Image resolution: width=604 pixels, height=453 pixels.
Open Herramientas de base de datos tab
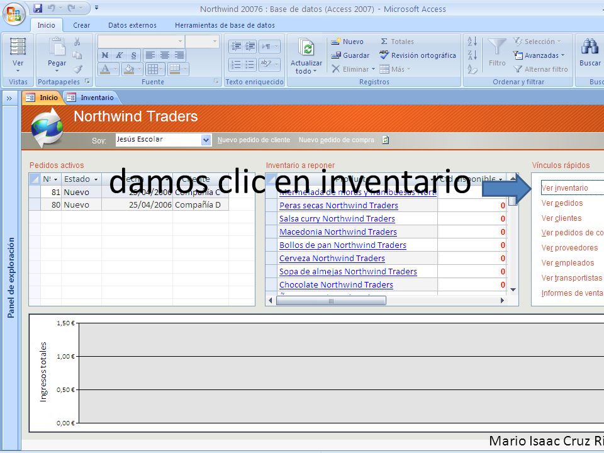[x=225, y=25]
